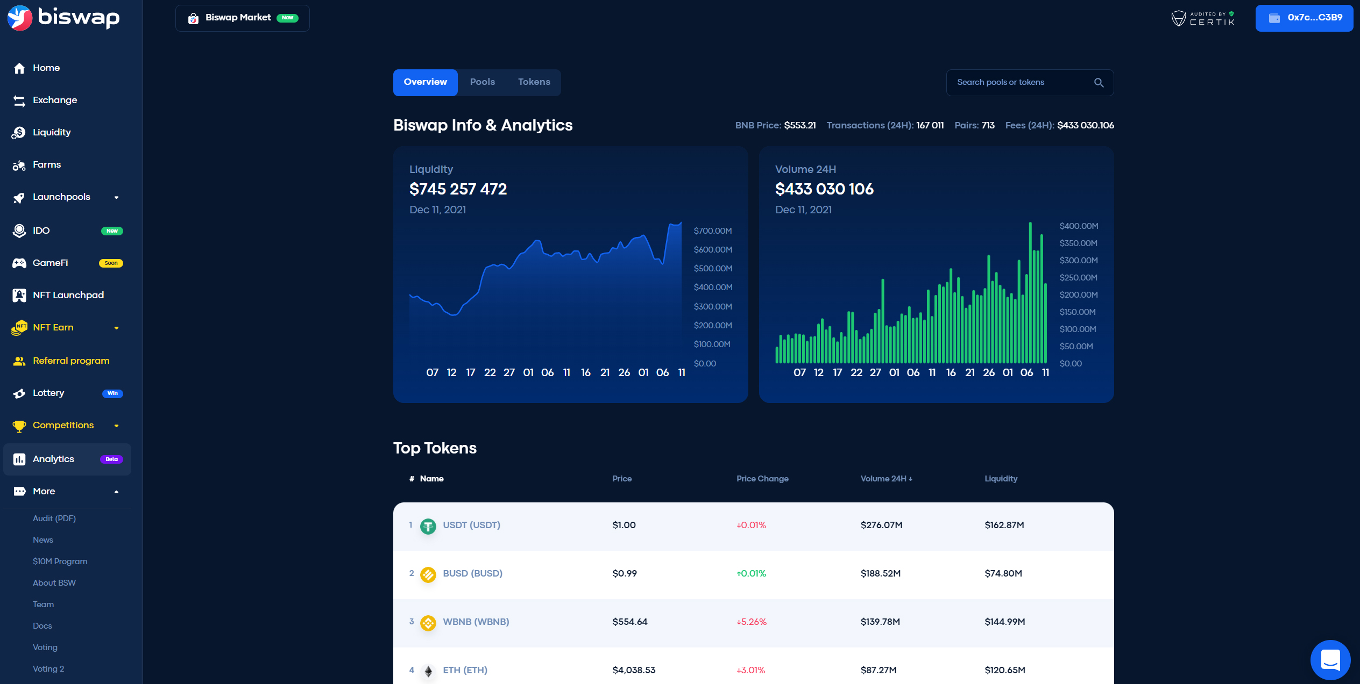Switch to the Pools tab

(x=482, y=82)
